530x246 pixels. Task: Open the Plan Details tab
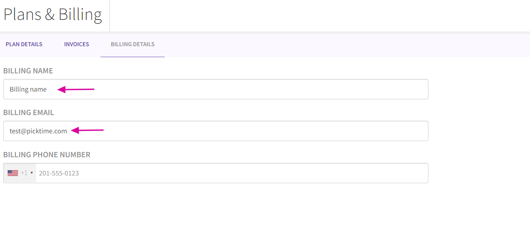pyautogui.click(x=24, y=44)
